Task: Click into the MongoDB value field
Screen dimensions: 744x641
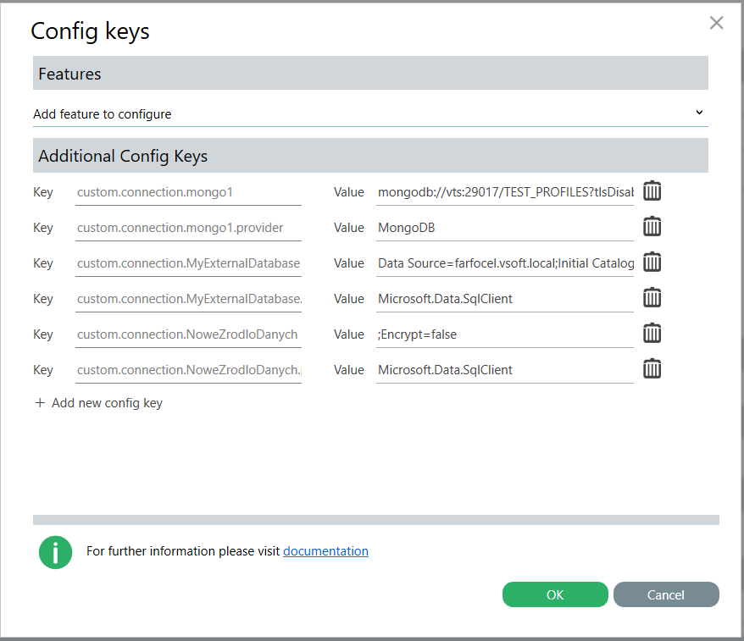Action: point(505,228)
